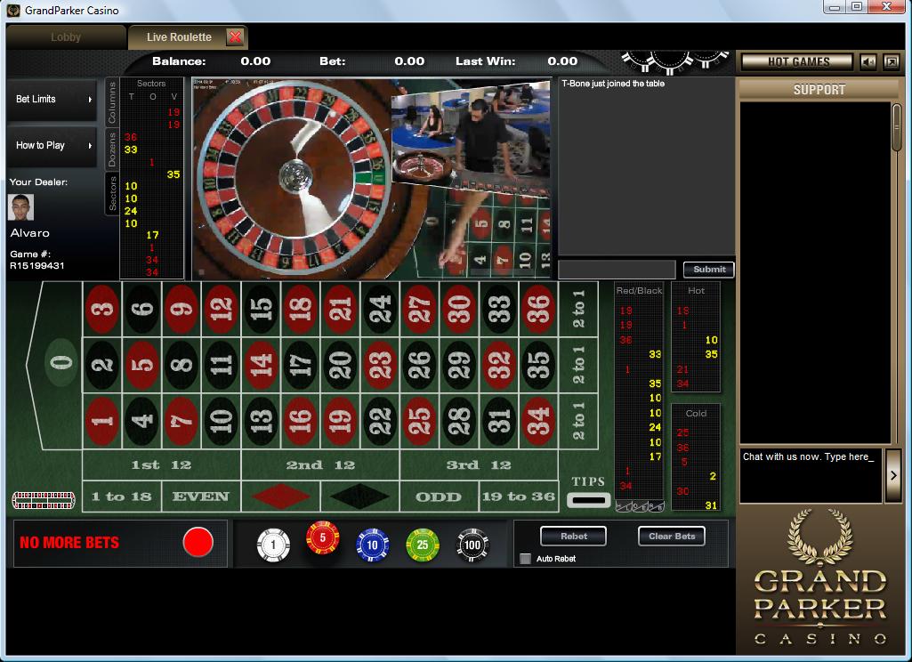
Task: Click the Red/Black history panel header
Action: 639,290
